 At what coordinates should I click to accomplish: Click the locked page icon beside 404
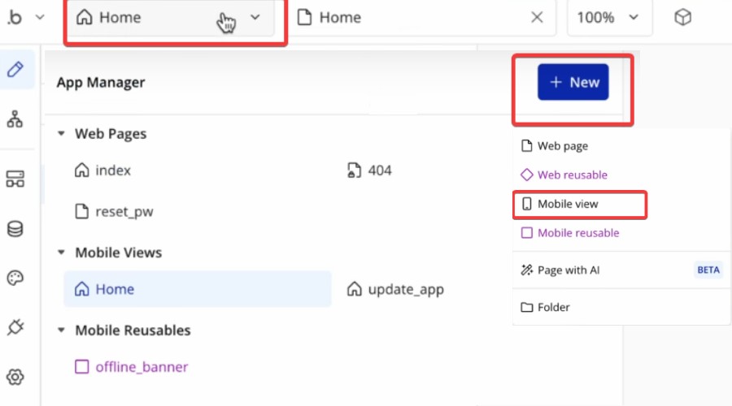tap(354, 171)
